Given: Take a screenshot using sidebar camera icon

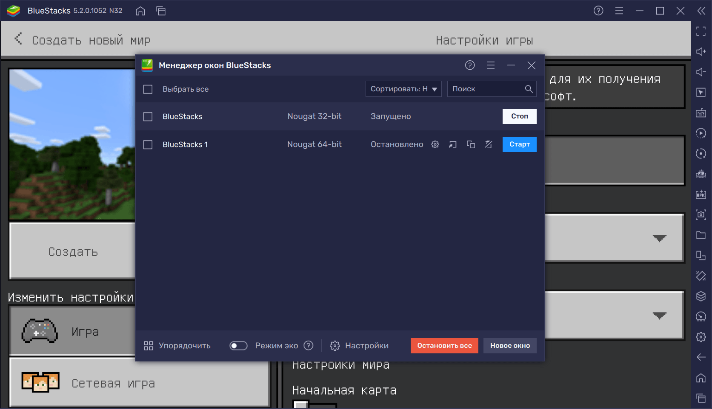Looking at the screenshot, I should click(701, 215).
